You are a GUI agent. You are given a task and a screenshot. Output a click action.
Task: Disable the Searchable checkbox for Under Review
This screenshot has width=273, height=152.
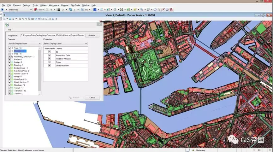49,65
